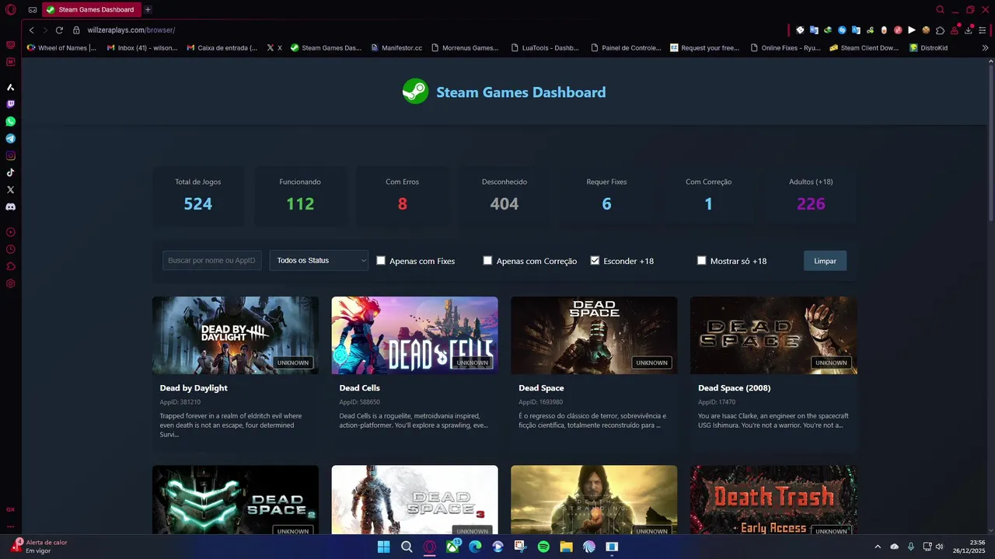Open TikTok in the Opera sidebar
The image size is (995, 559).
(11, 172)
